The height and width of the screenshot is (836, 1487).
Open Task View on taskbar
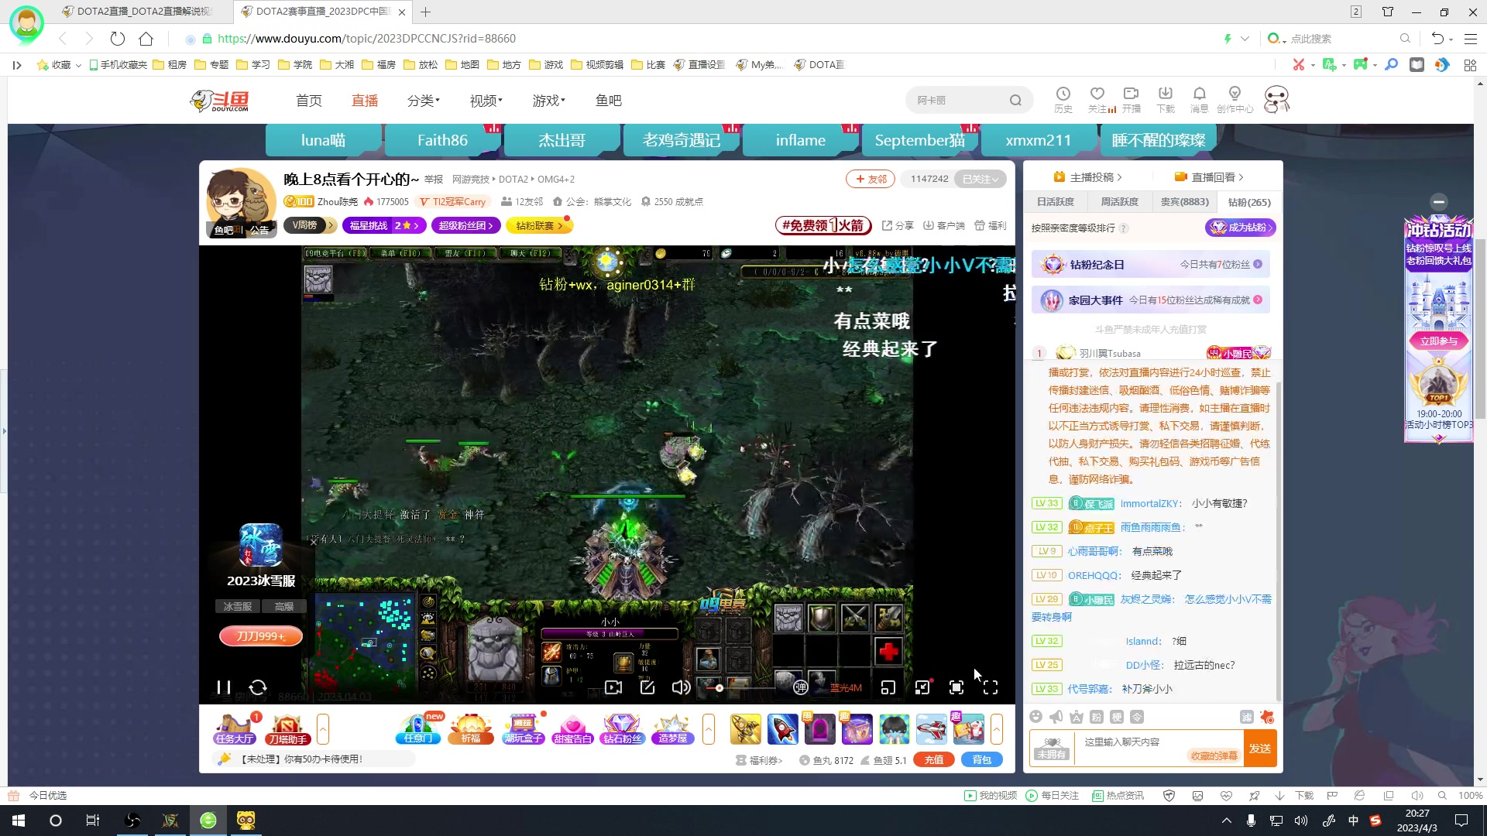click(x=92, y=821)
